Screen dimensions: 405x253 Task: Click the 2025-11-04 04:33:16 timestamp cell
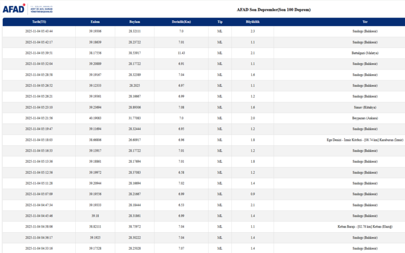click(39, 248)
